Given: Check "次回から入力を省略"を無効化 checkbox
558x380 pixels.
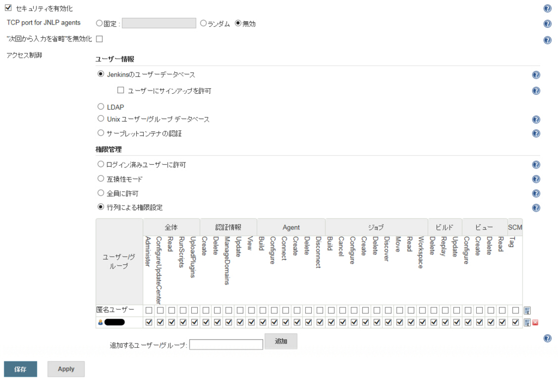Looking at the screenshot, I should tap(100, 39).
